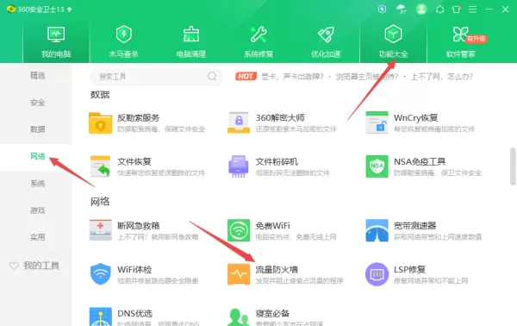This screenshot has width=517, height=326.
Task: Open the 文件粉碎机 shredder icon
Action: pos(239,166)
